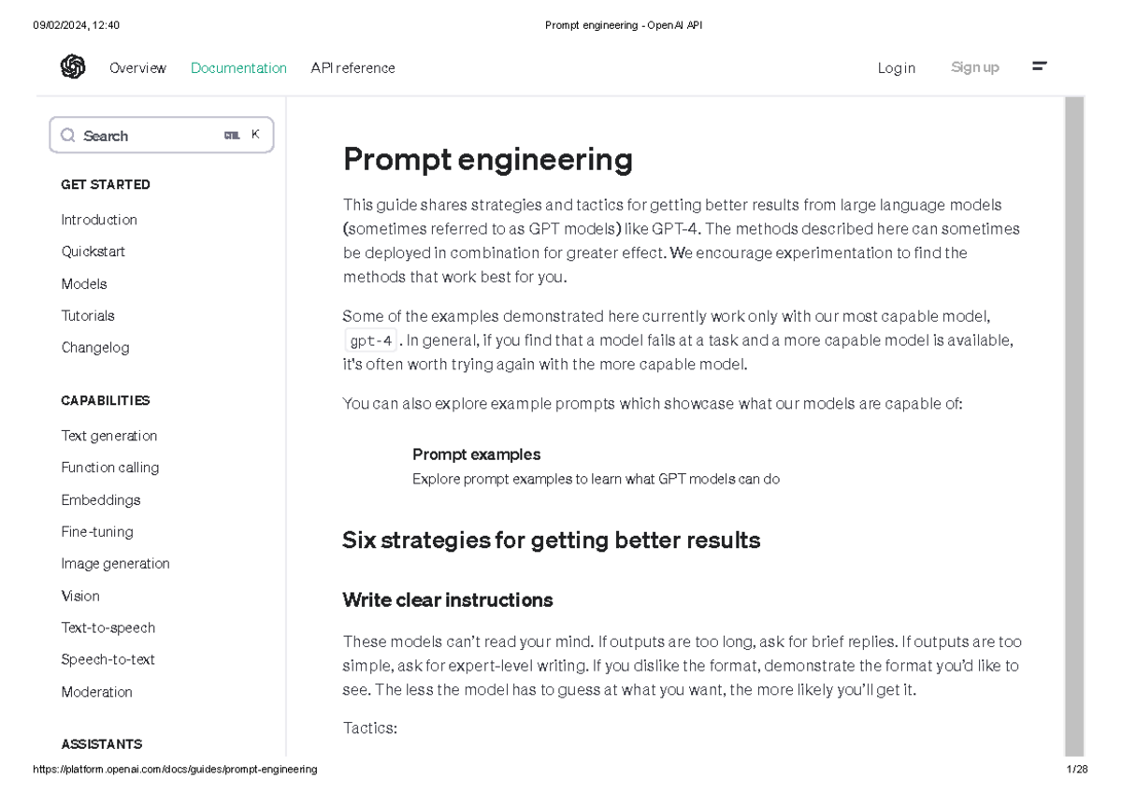Open the Overview tab
Screen dimensions: 1122x793
tap(137, 68)
